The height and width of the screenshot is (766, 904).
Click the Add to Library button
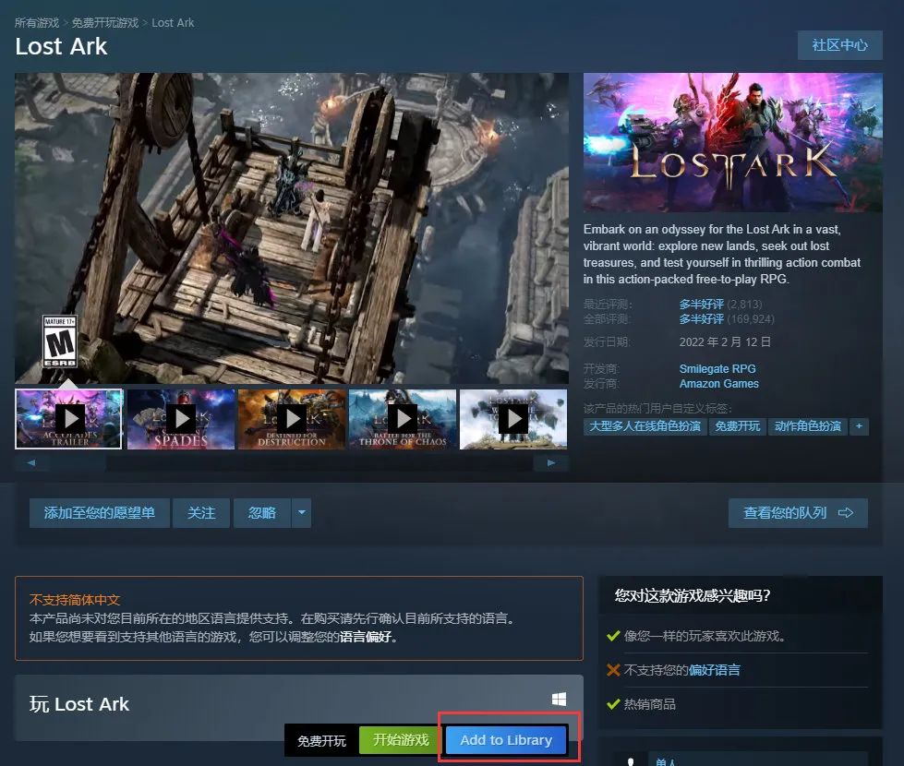point(506,740)
